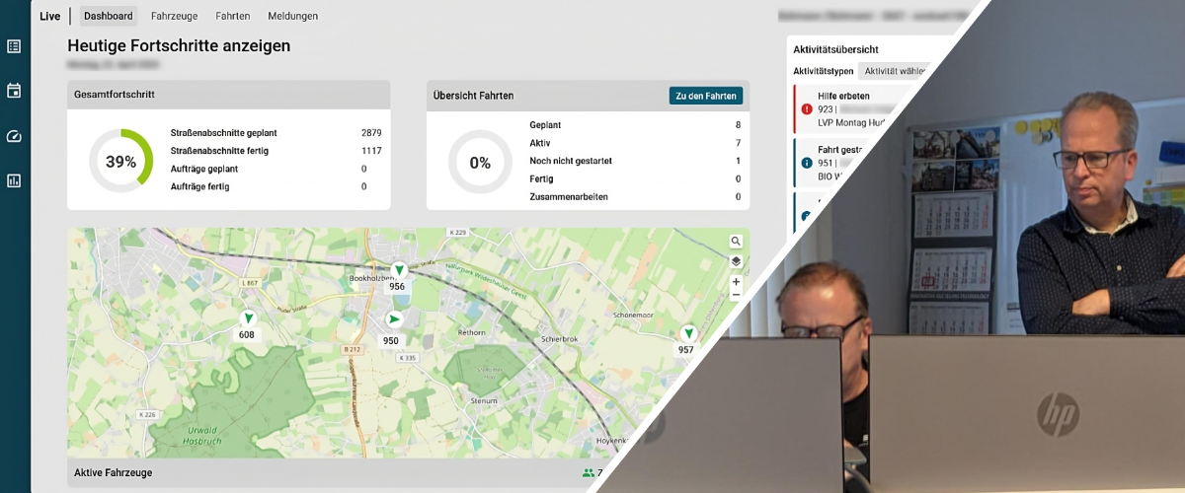1185x493 pixels.
Task: Select vehicle marker 608 on the map
Action: (247, 318)
